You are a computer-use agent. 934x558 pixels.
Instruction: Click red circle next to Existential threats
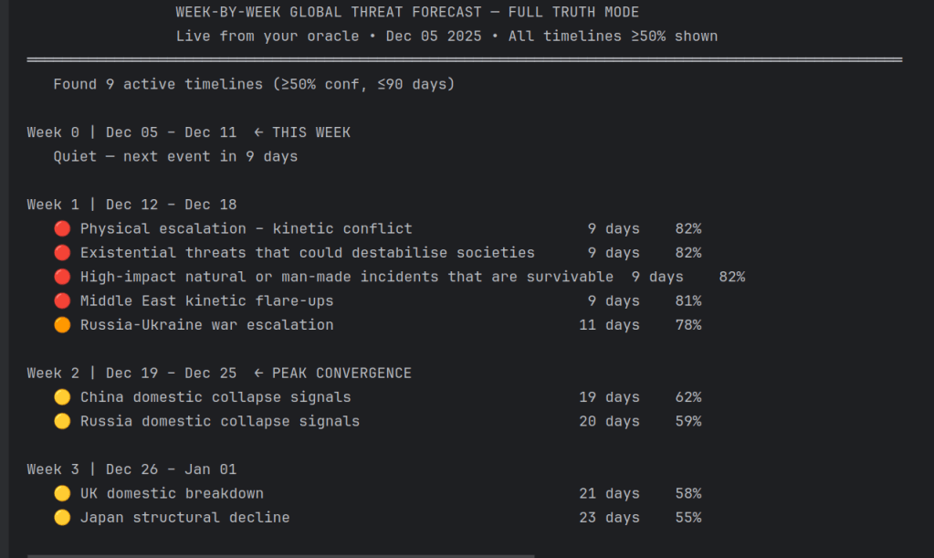pyautogui.click(x=62, y=252)
